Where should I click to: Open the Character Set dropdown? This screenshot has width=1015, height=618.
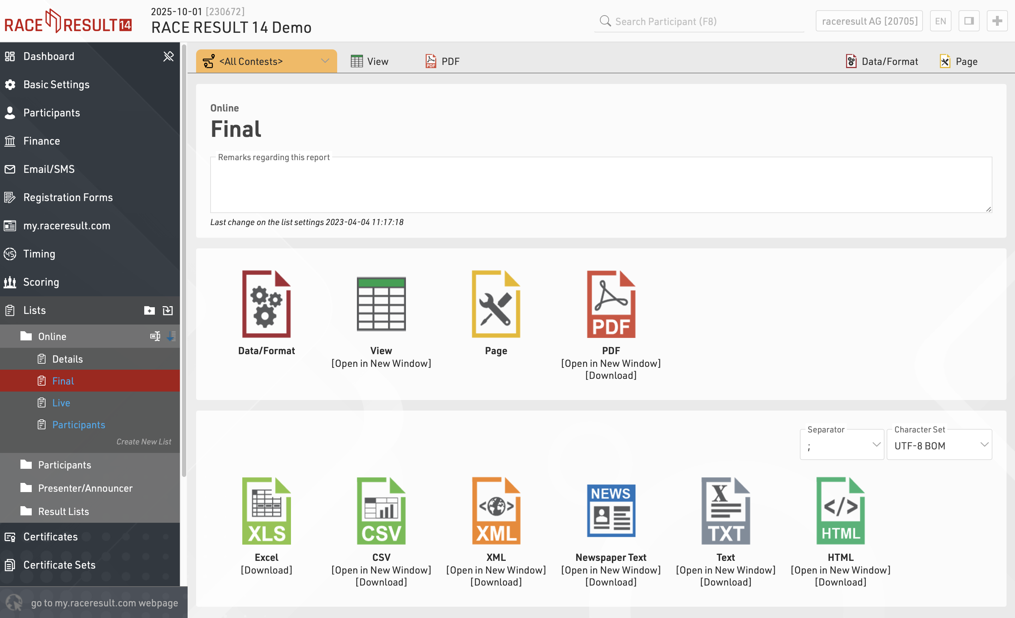pyautogui.click(x=939, y=446)
